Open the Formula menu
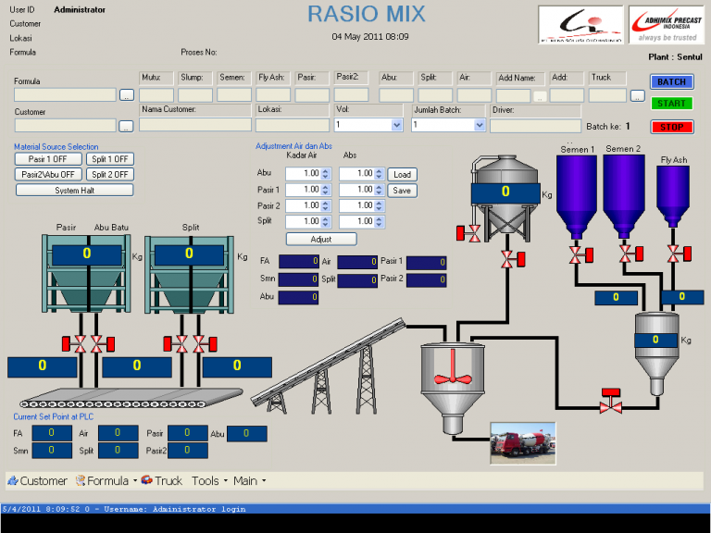This screenshot has width=711, height=533. click(x=107, y=480)
